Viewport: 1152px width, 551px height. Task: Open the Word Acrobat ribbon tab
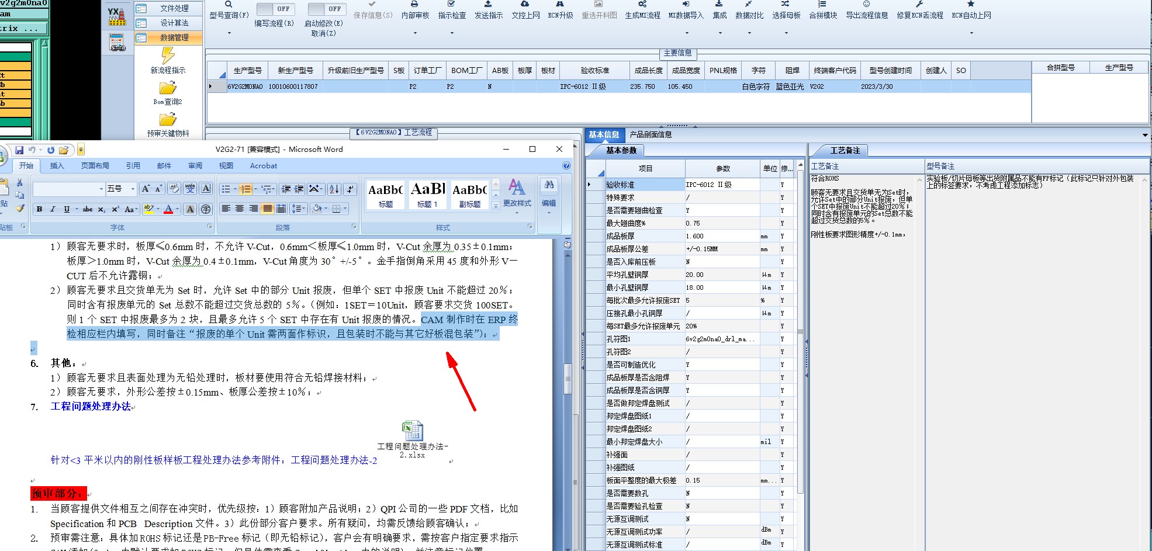pyautogui.click(x=264, y=166)
